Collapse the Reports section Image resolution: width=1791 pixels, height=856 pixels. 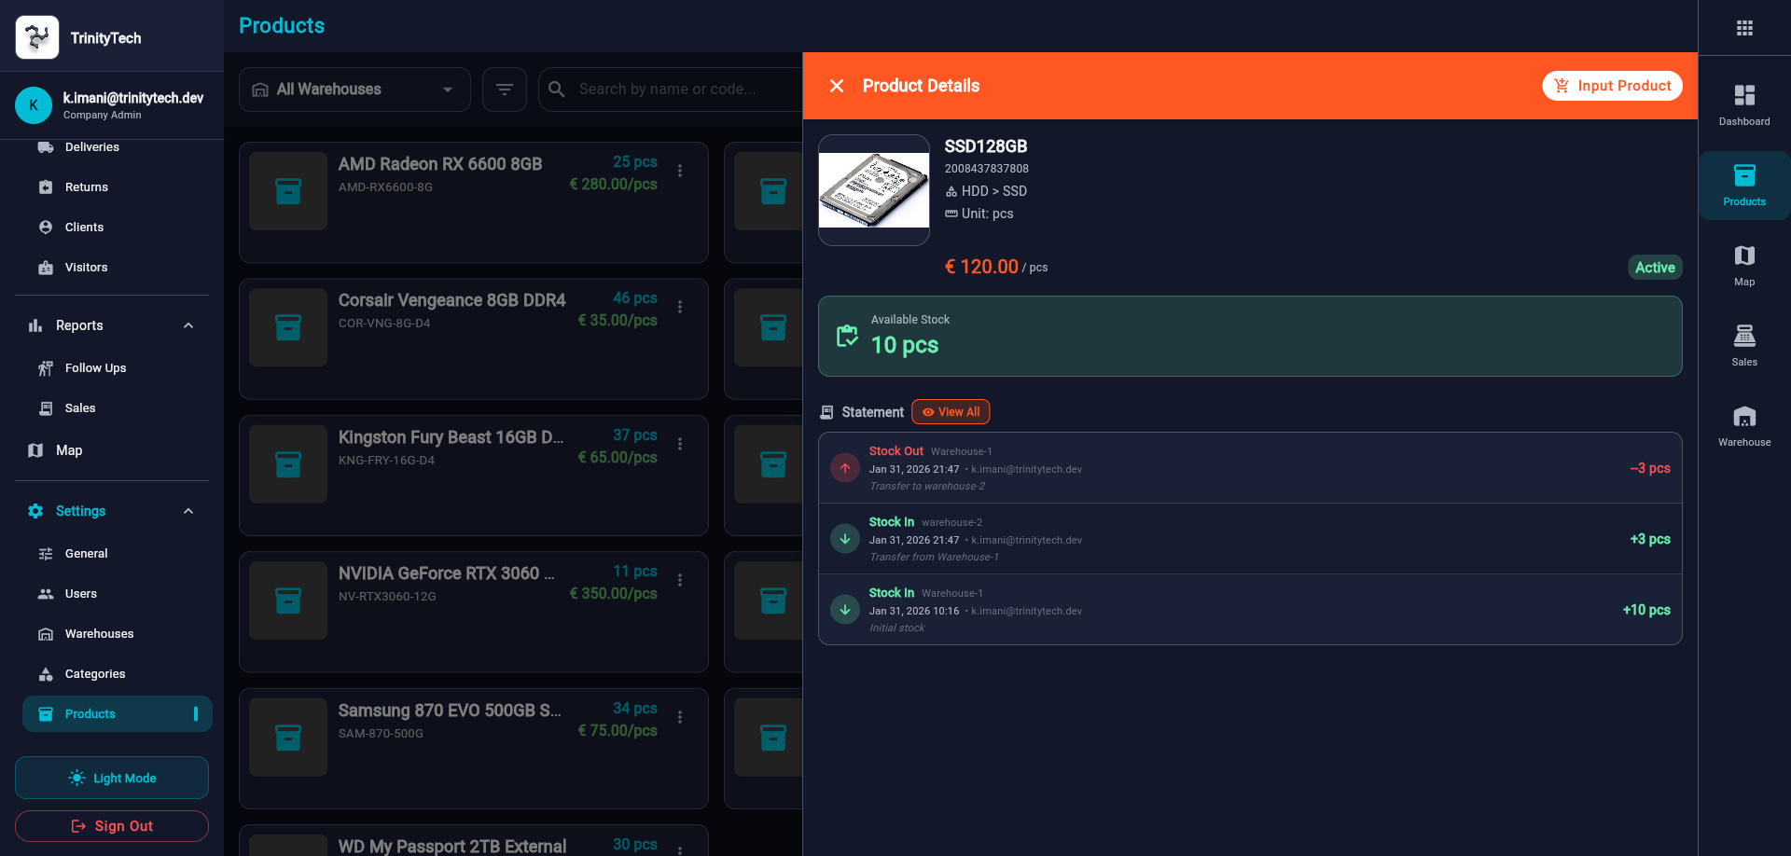click(x=188, y=325)
